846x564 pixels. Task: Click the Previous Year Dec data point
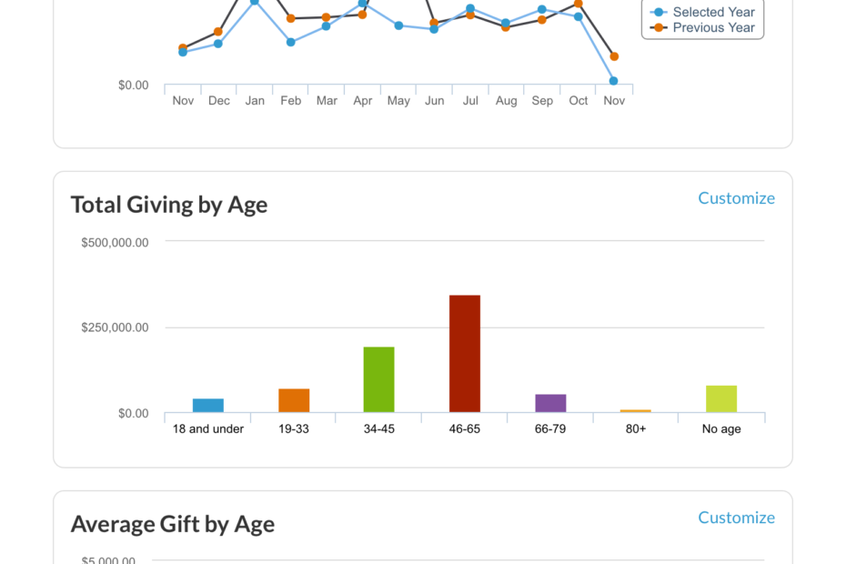[x=218, y=32]
